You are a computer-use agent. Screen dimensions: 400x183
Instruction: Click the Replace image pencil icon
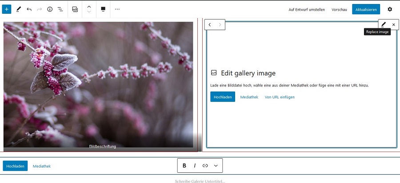pyautogui.click(x=384, y=25)
